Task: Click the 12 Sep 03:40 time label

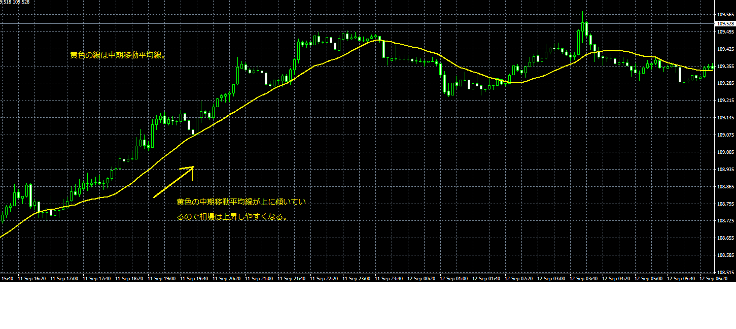Action: (x=584, y=279)
